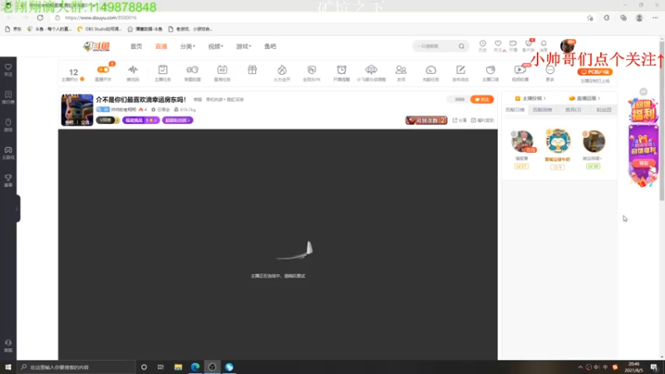Screen dimensions: 665x374
Task: Expand the 游戏 dropdown in navigation
Action: pos(244,47)
